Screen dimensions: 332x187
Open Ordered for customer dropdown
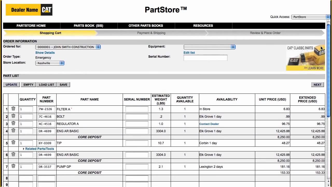coord(68,47)
